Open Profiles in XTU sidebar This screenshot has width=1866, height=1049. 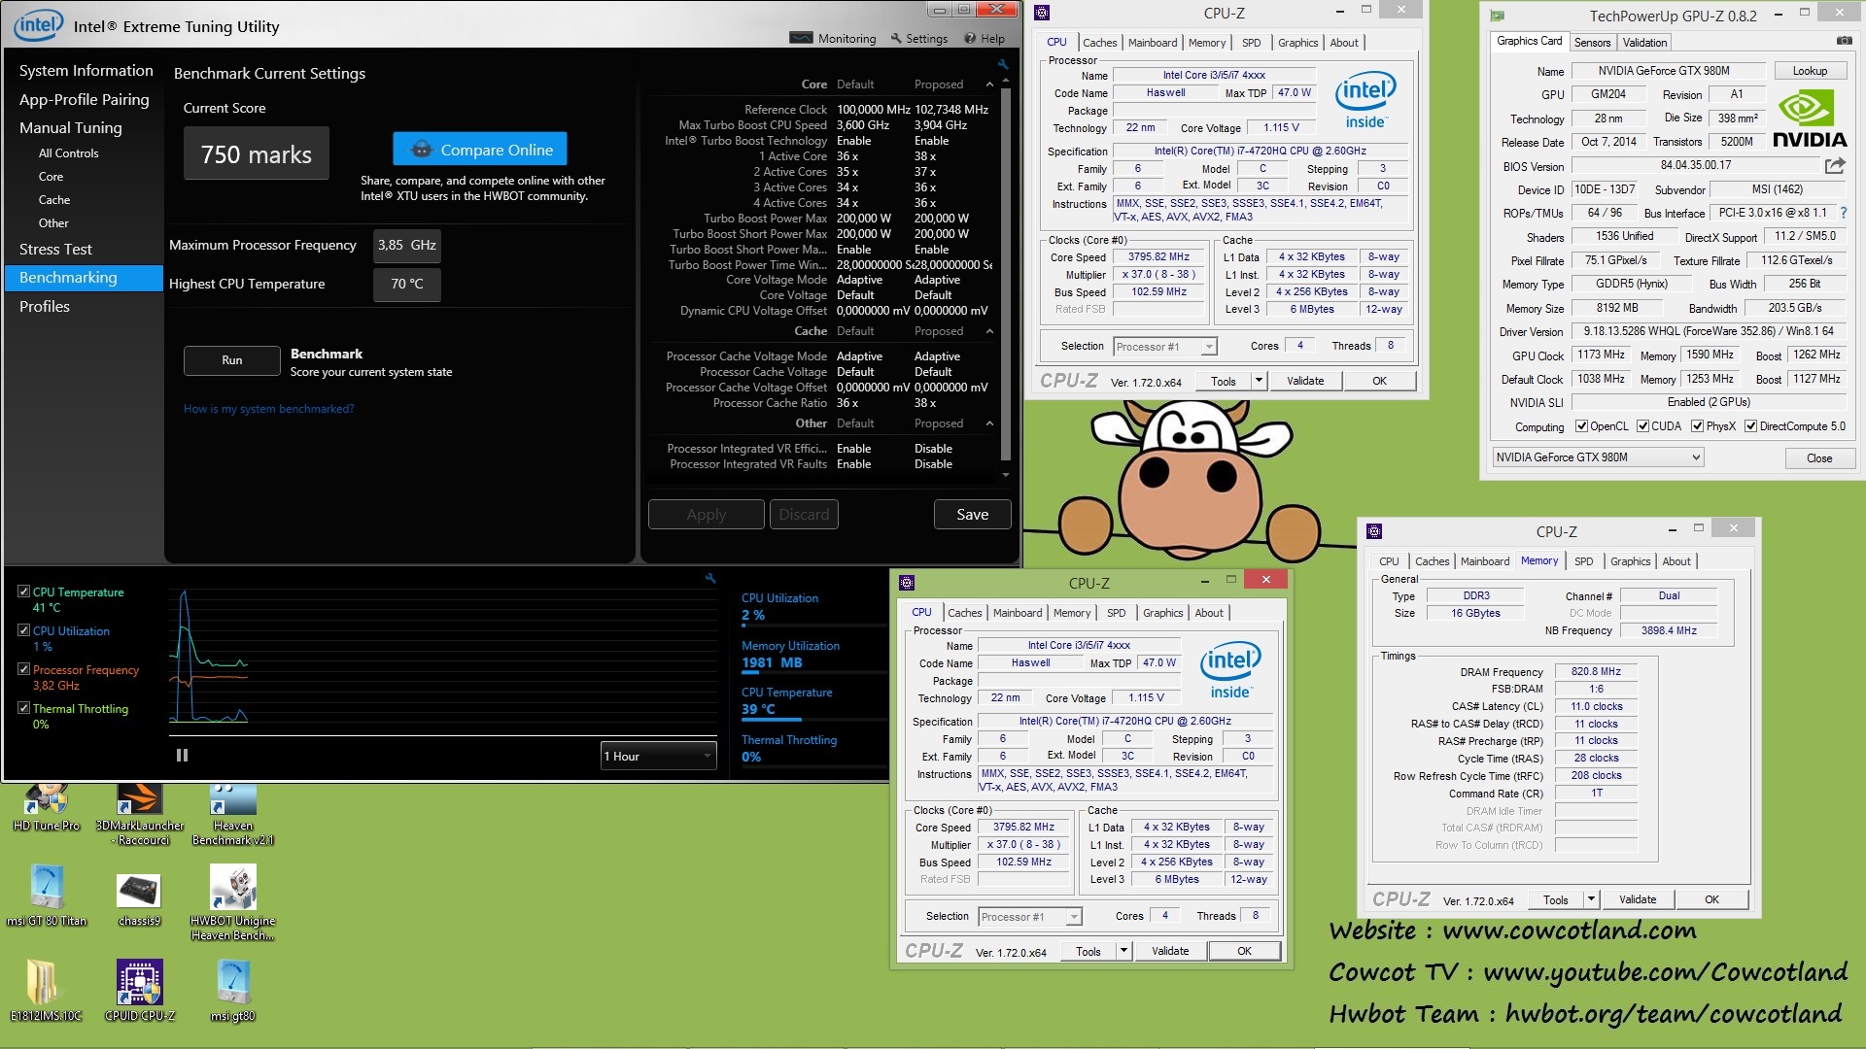pos(45,307)
